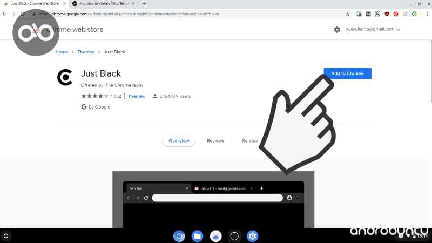Click the first extension icon beside the star
432x243 pixels.
(x=359, y=14)
